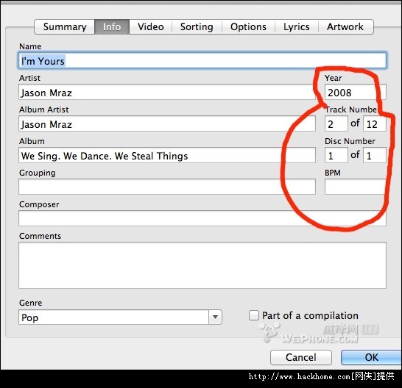The height and width of the screenshot is (388, 402).
Task: Click inside the Comments text area
Action: tap(202, 265)
